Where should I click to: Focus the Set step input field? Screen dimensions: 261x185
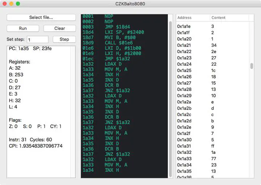pyautogui.click(x=37, y=40)
